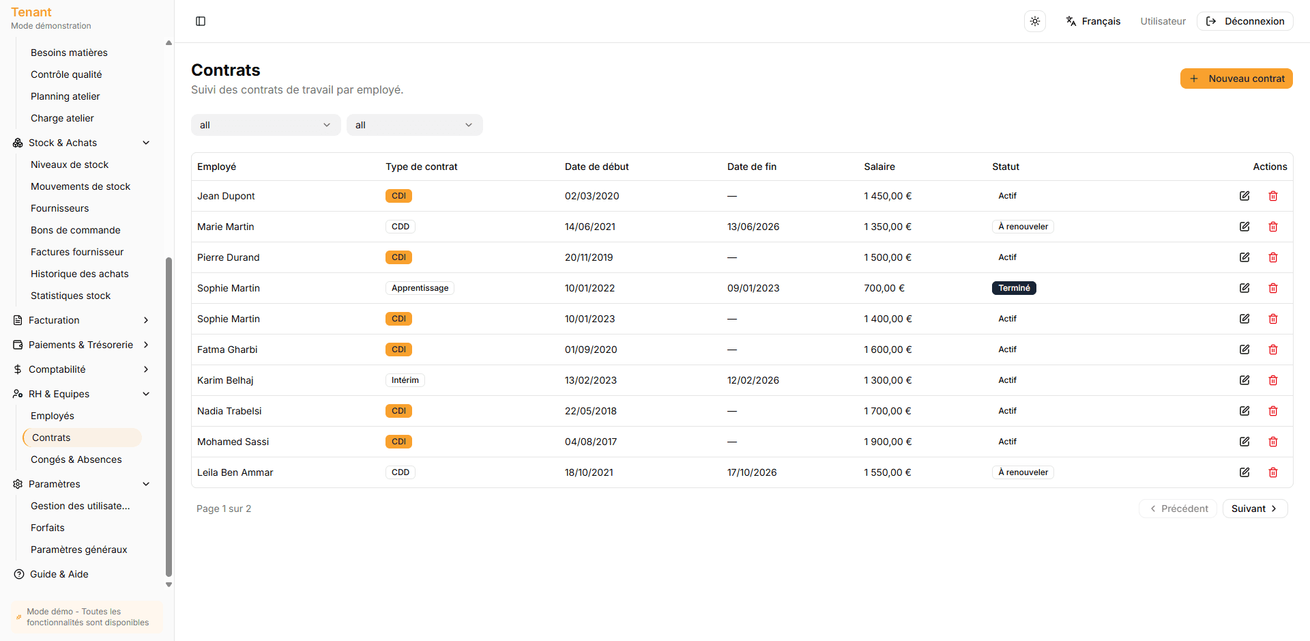Change language via Français button

(x=1093, y=21)
